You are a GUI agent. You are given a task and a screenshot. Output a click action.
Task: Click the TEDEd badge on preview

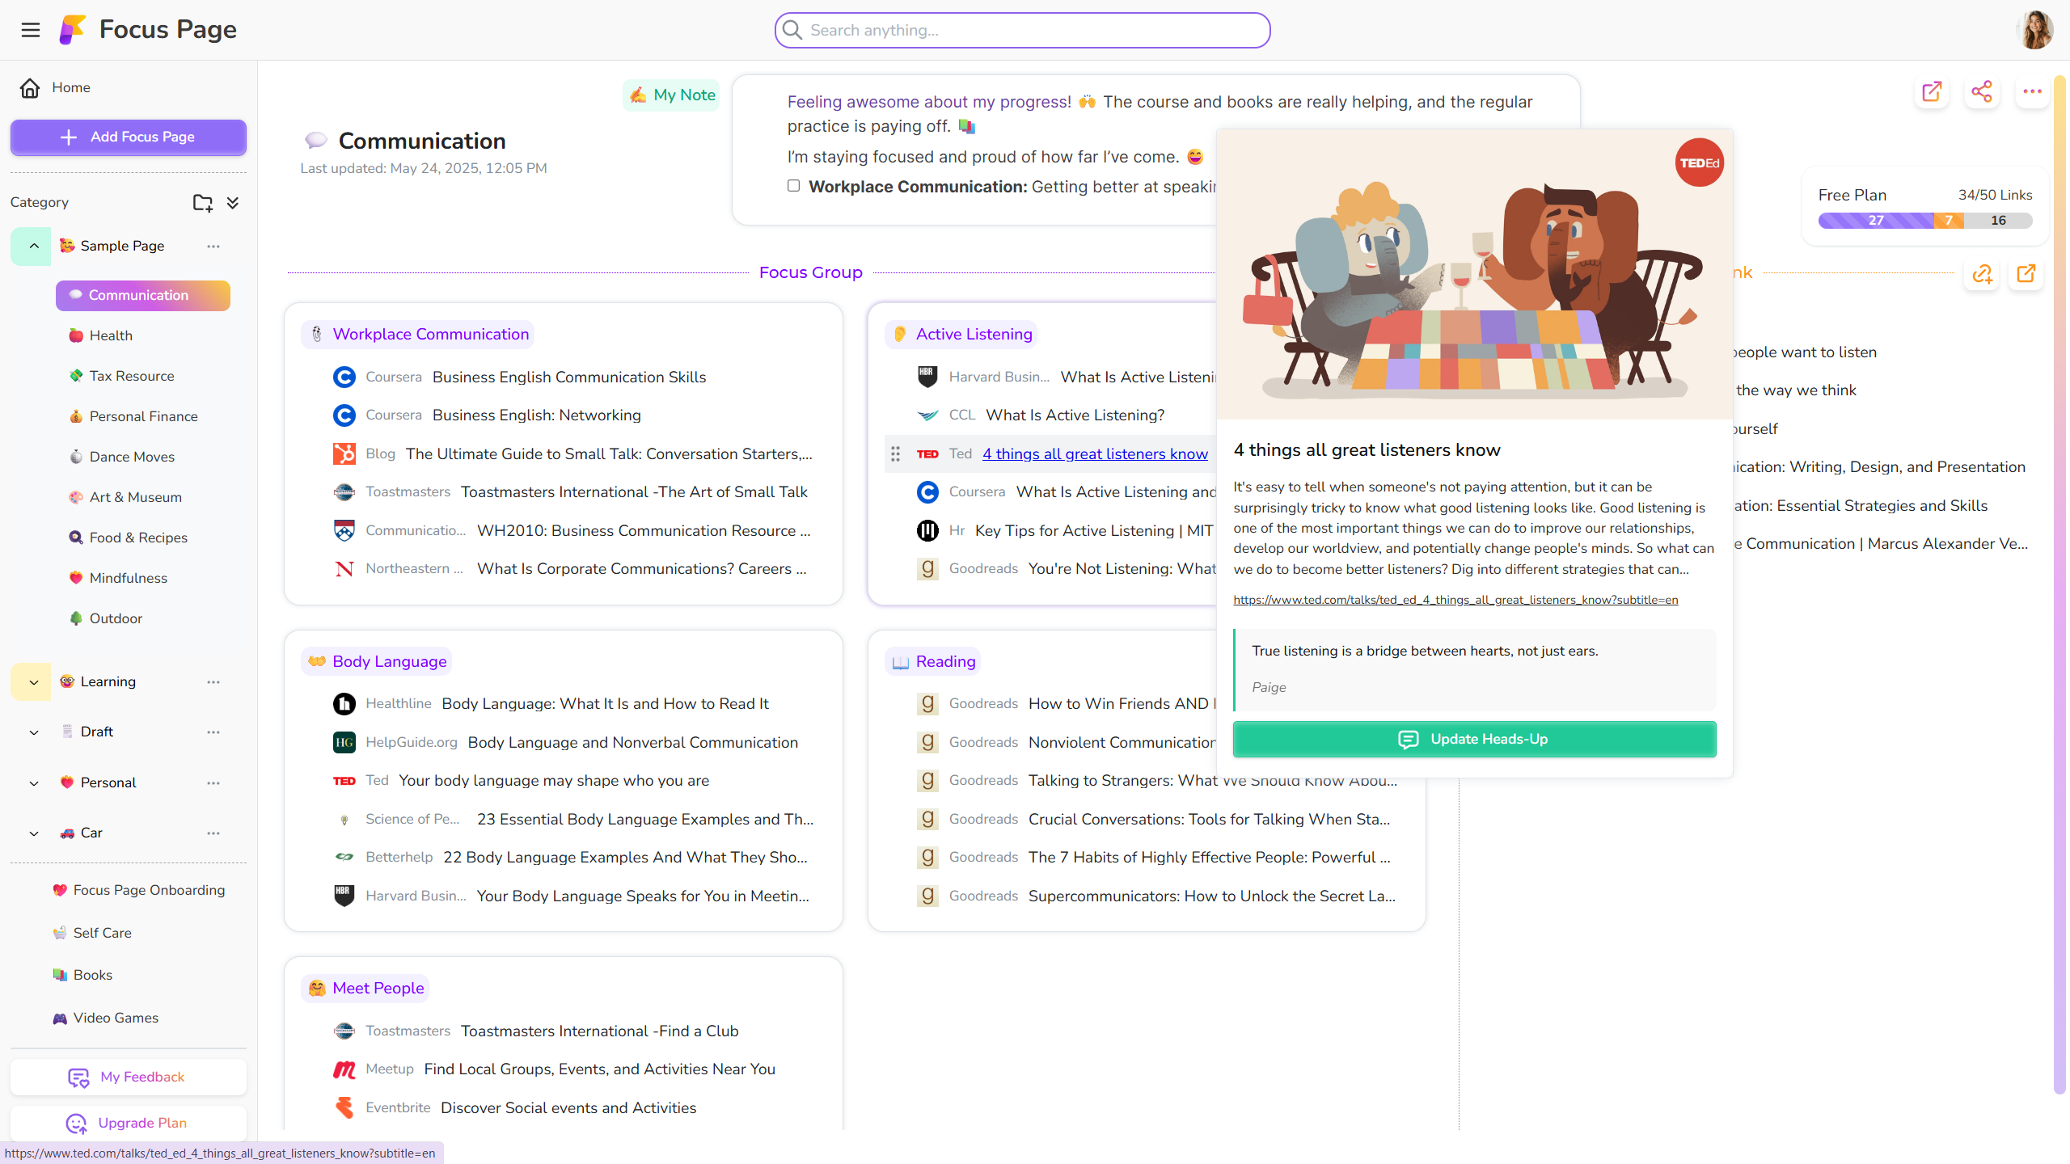[1699, 162]
